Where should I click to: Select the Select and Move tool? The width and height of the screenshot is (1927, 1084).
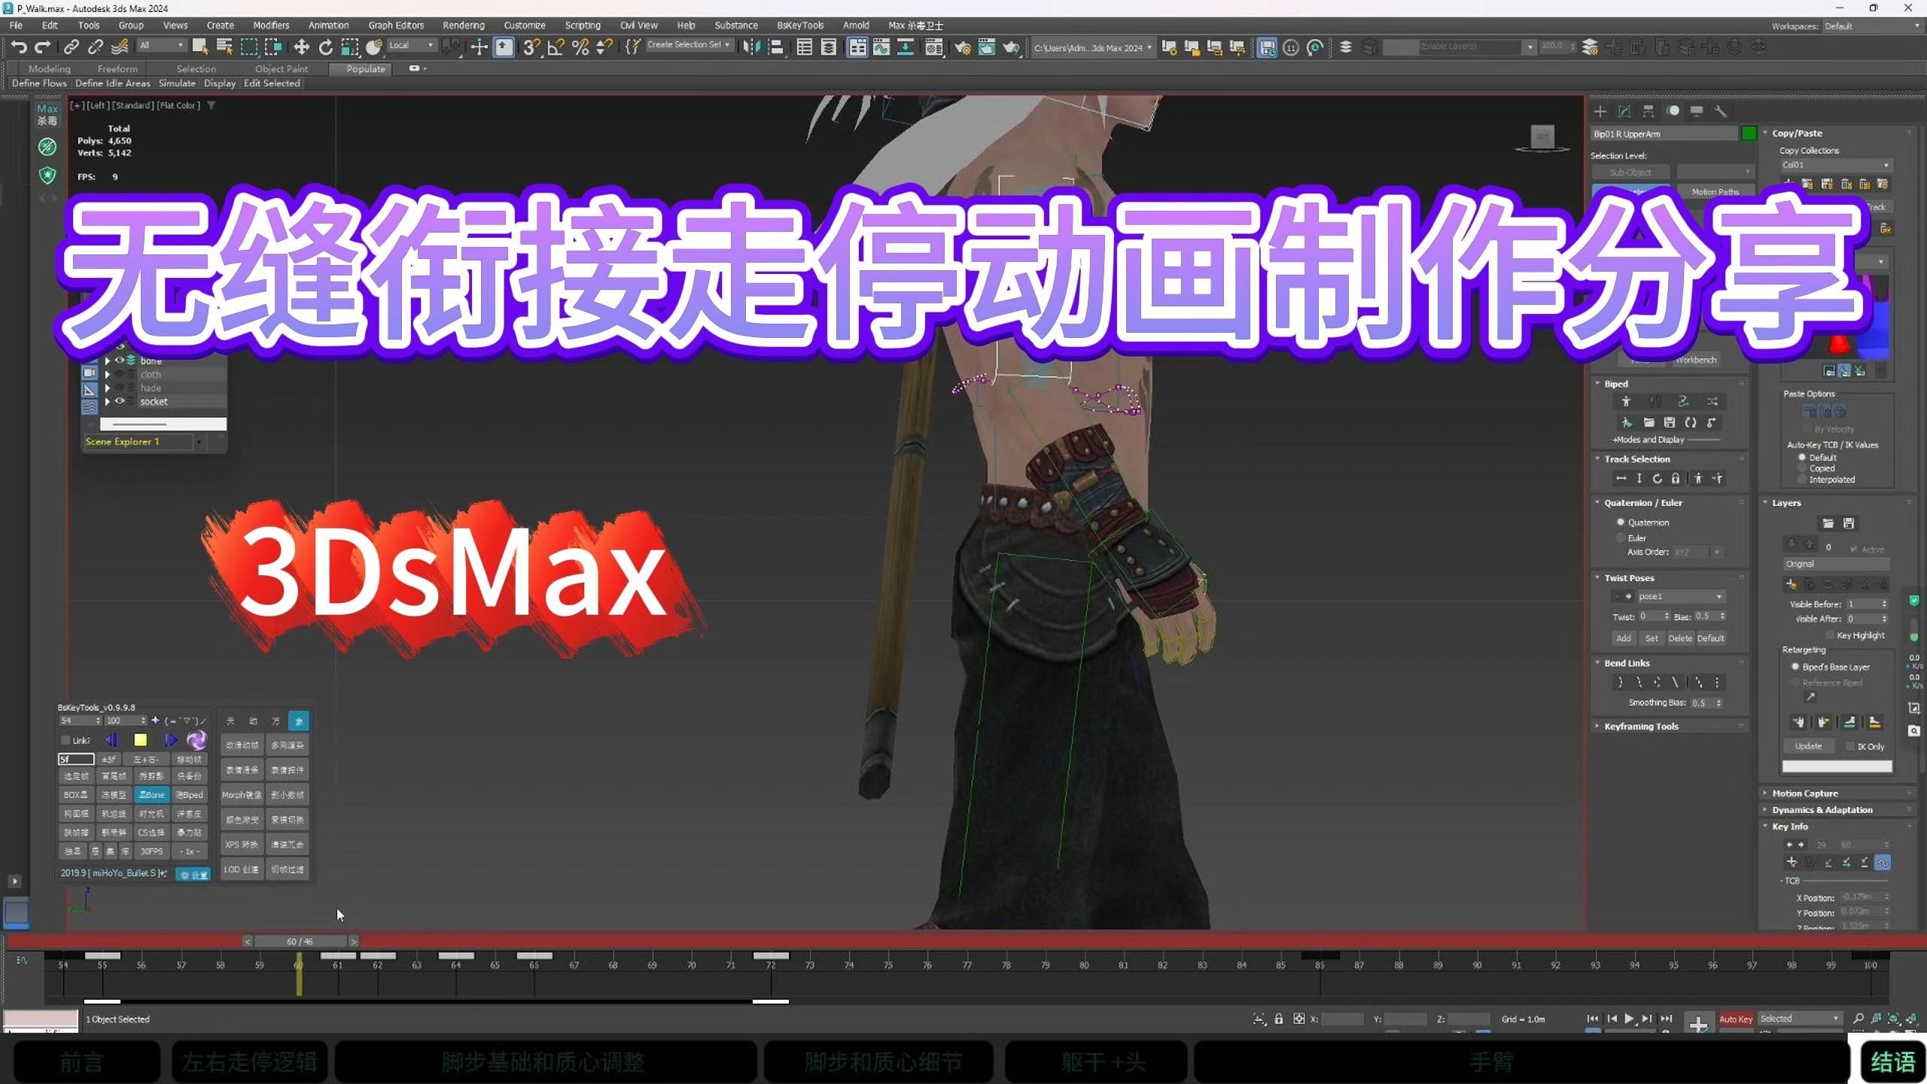point(301,47)
